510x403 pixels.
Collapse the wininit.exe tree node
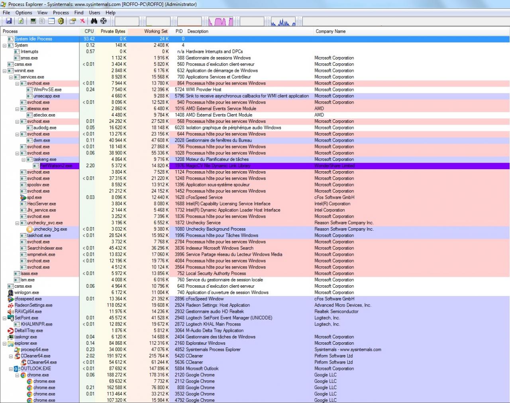pos(5,71)
